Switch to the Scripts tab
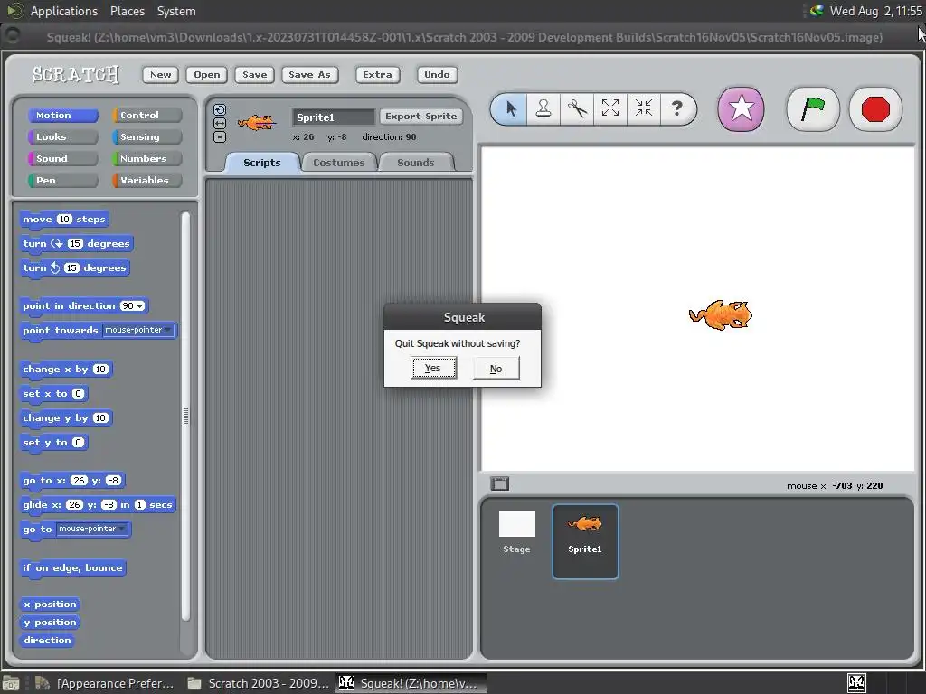Screen dimensions: 926x694 [x=262, y=163]
